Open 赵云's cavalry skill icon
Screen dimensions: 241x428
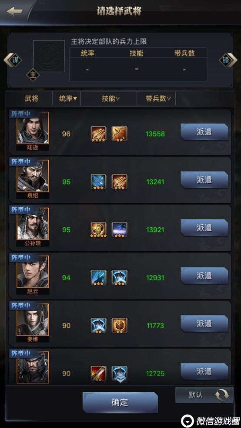(98, 278)
